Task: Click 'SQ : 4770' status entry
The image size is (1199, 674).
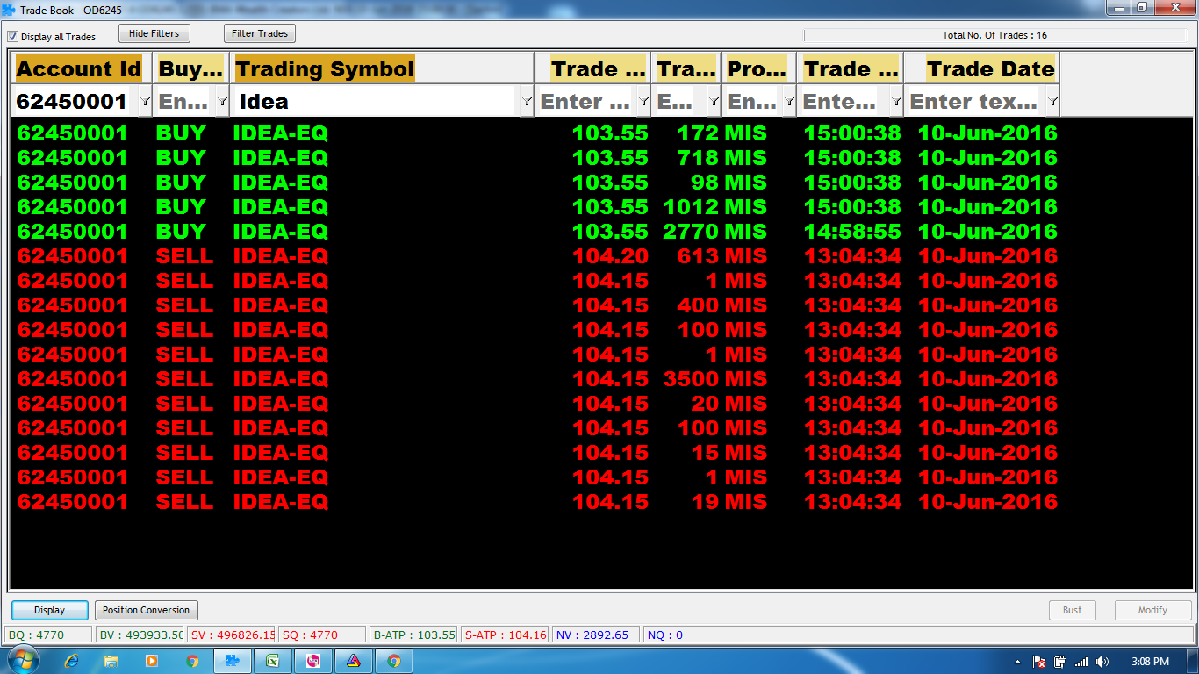Action: tap(322, 635)
